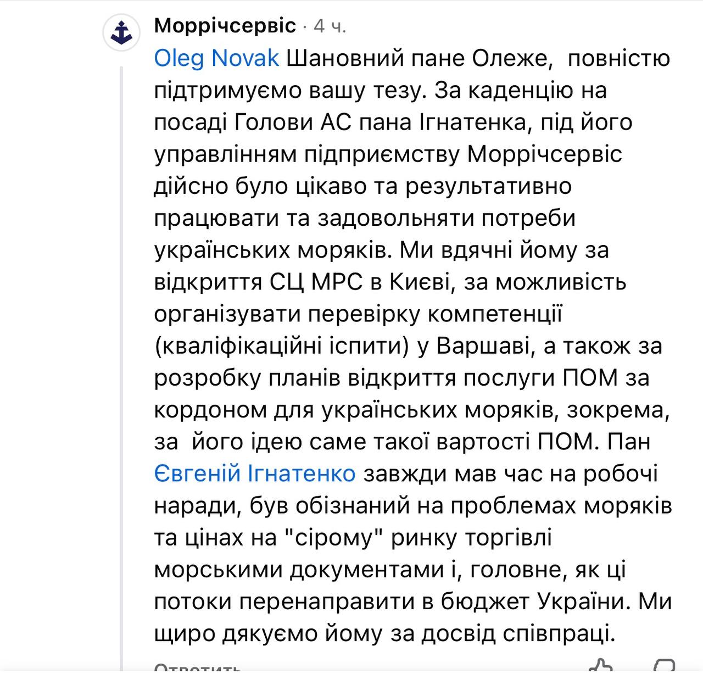703x679 pixels.
Task: Click the anchor profile avatar
Action: 122,32
